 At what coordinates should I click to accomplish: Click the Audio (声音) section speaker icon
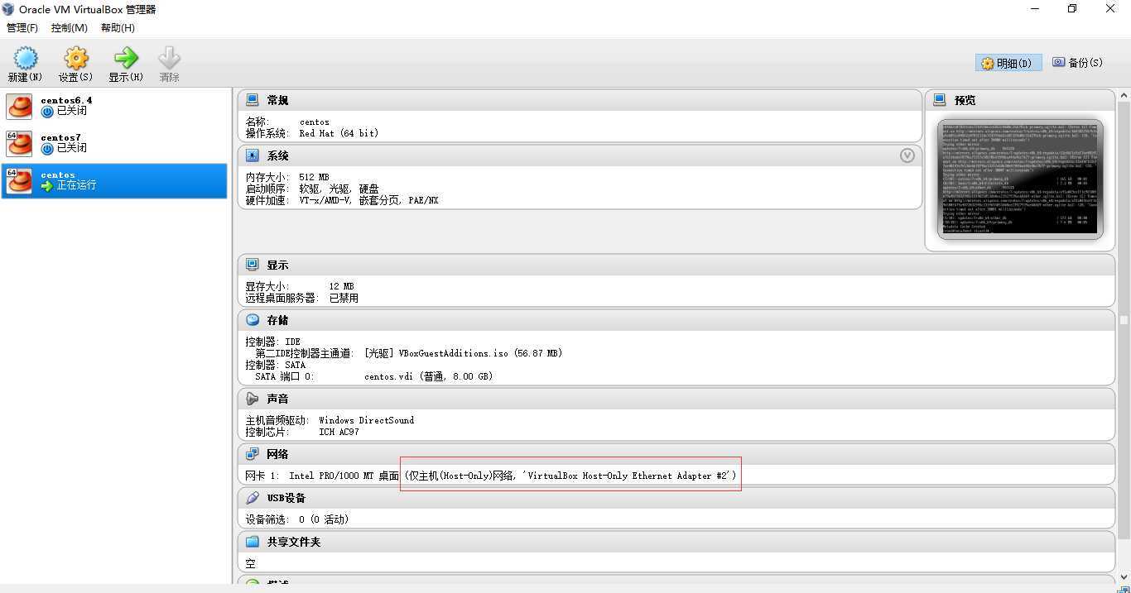[x=253, y=399]
